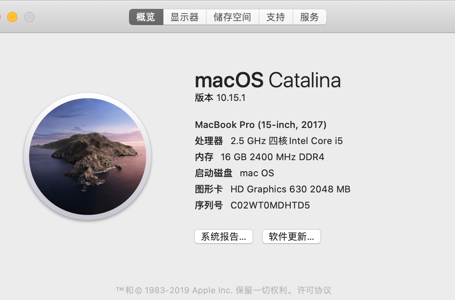Image resolution: width=455 pixels, height=300 pixels.
Task: Click the 内存 label
Action: pos(204,157)
